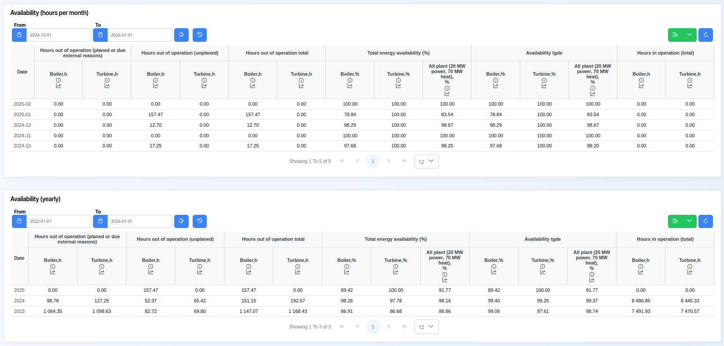Viewport: 724px width, 346px height.
Task: Show chart for yearly Hours in operation Boiler,h
Action: pos(641,272)
